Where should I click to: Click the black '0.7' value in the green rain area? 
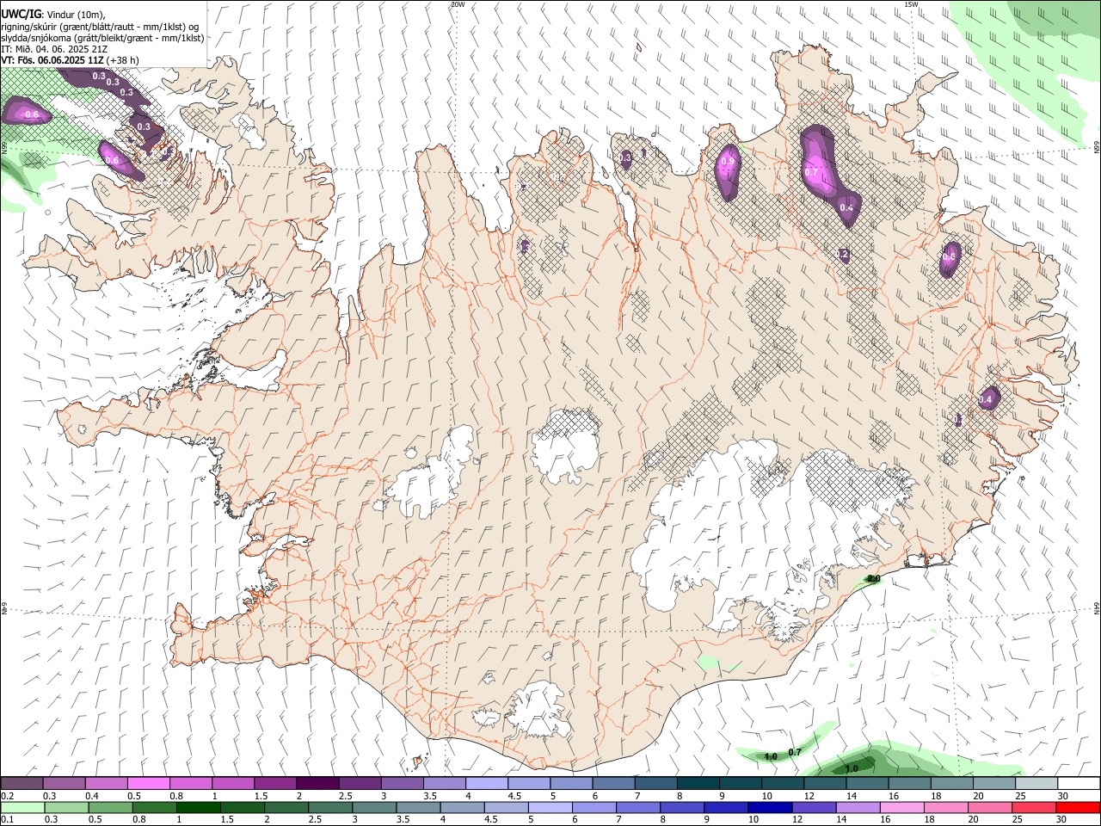point(795,752)
